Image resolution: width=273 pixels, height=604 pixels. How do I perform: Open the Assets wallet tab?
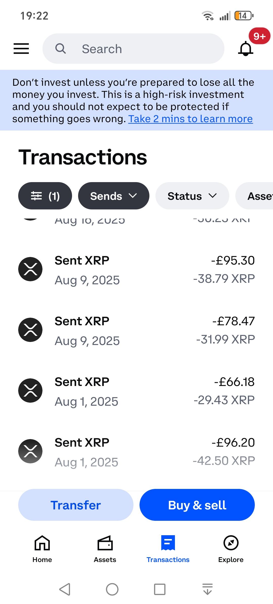pos(105,548)
